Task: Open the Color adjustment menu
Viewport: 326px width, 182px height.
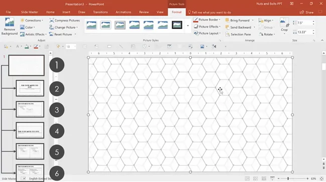Action: 28,27
